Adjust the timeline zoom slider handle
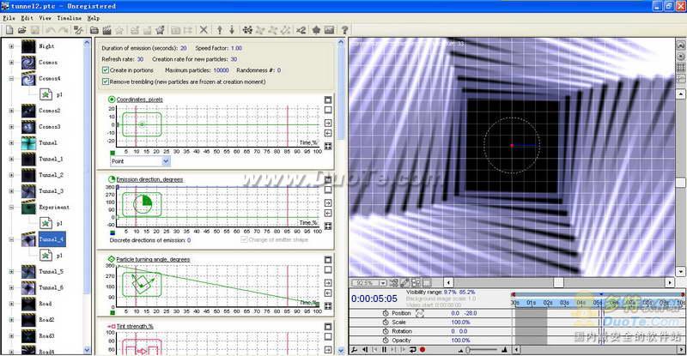This screenshot has width=687, height=356. [x=468, y=349]
